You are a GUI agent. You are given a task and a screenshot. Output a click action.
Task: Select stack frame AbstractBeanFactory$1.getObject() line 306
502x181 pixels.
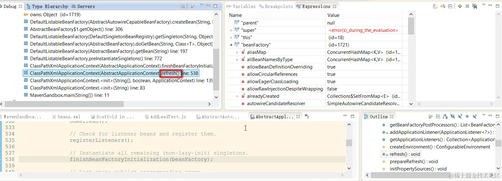(x=73, y=29)
